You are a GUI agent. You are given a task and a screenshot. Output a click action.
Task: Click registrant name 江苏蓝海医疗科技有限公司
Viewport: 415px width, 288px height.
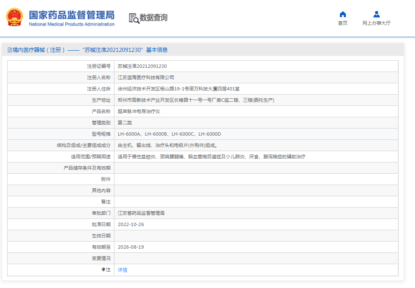146,77
